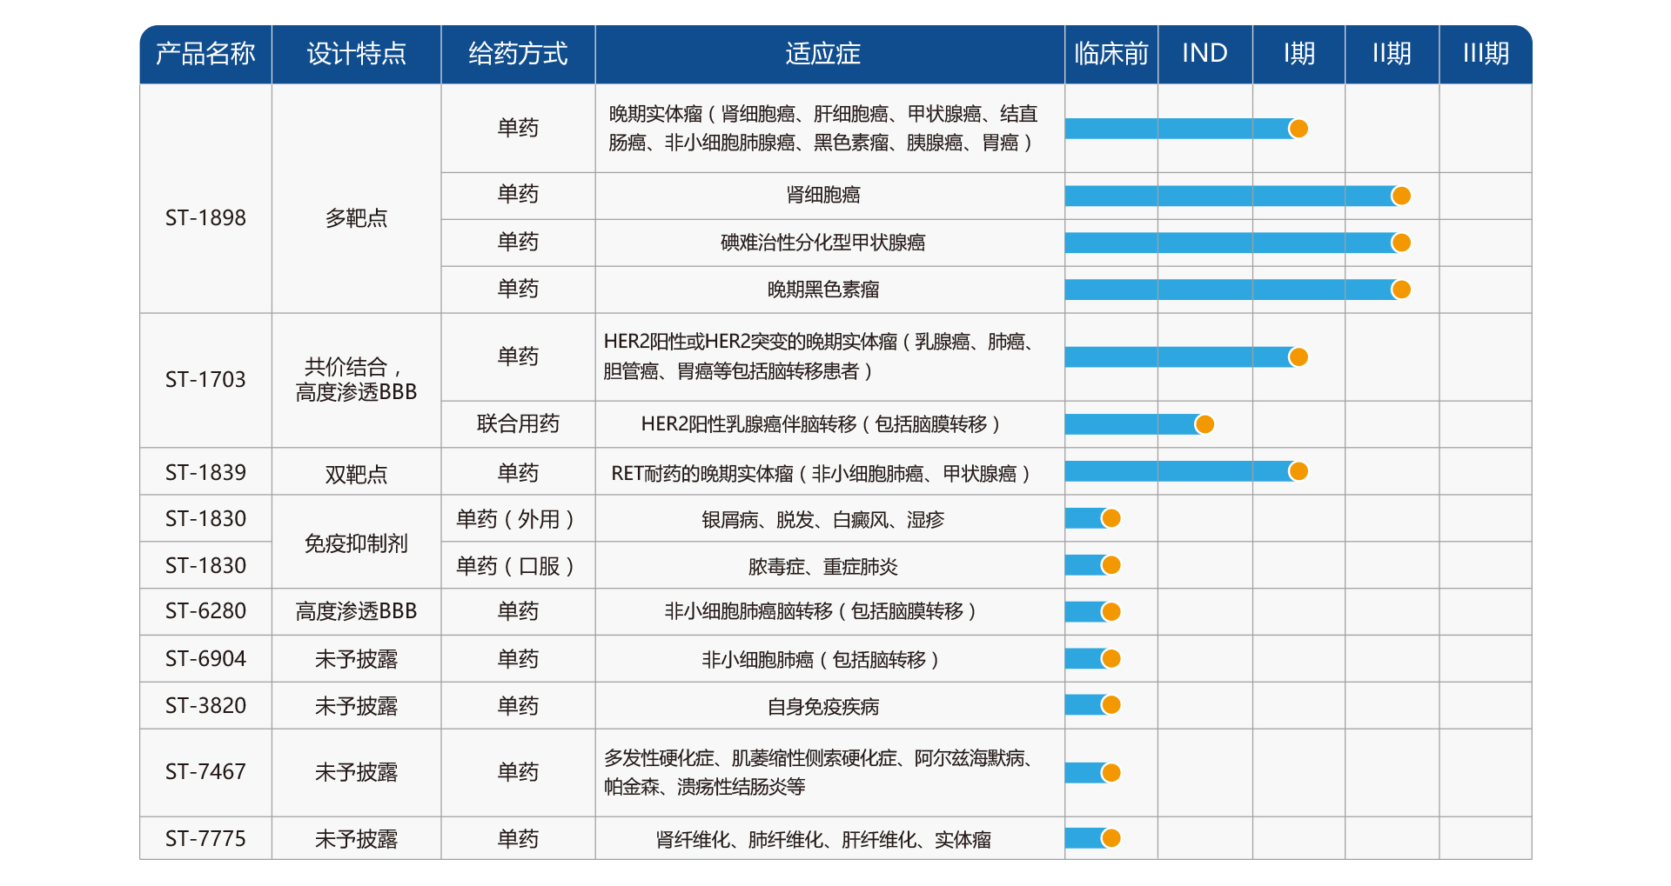
Task: Click the 临床前 header cell
Action: point(1111,54)
